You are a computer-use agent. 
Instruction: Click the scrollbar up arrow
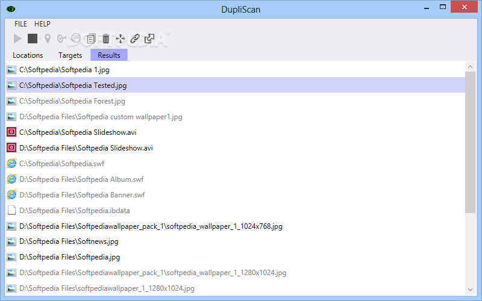pyautogui.click(x=470, y=66)
